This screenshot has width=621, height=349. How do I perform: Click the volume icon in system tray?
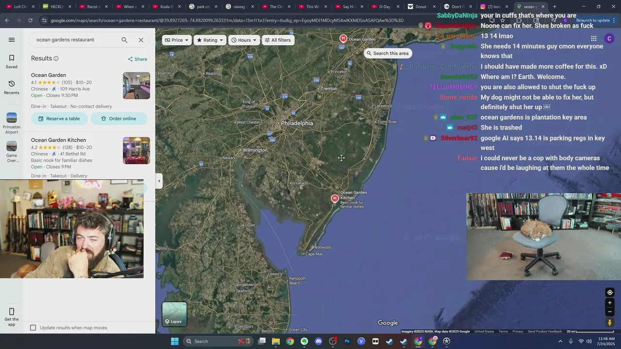[589, 341]
